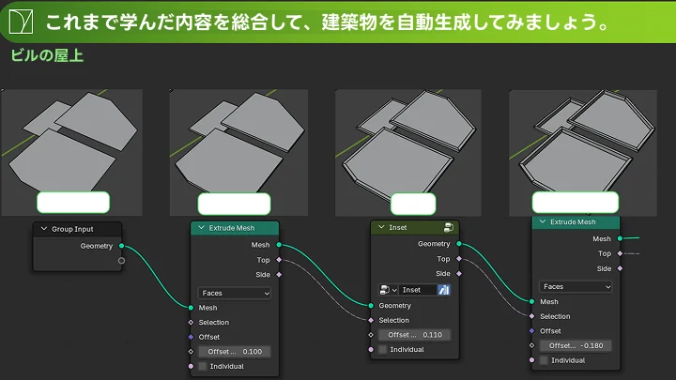The height and width of the screenshot is (380, 676).
Task: Click the Top output socket on the Inset node
Action: [x=459, y=258]
